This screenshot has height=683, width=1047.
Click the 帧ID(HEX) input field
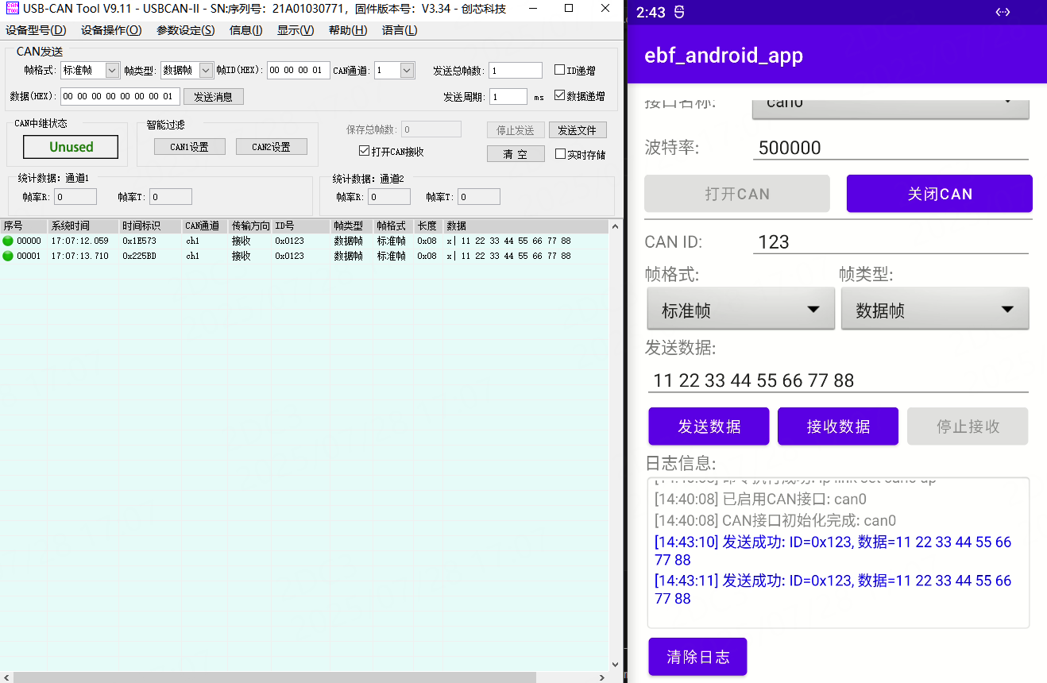coord(298,70)
